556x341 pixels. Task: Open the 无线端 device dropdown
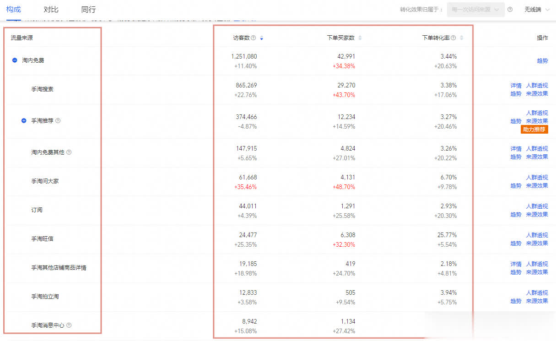pyautogui.click(x=537, y=10)
